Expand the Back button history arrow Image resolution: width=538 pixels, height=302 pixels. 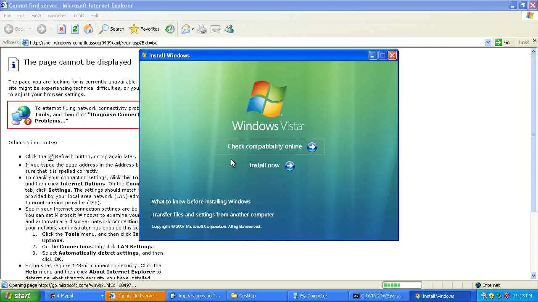[x=29, y=29]
